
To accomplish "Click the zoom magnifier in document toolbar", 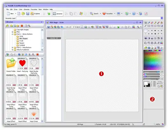I will pyautogui.click(x=138, y=27).
